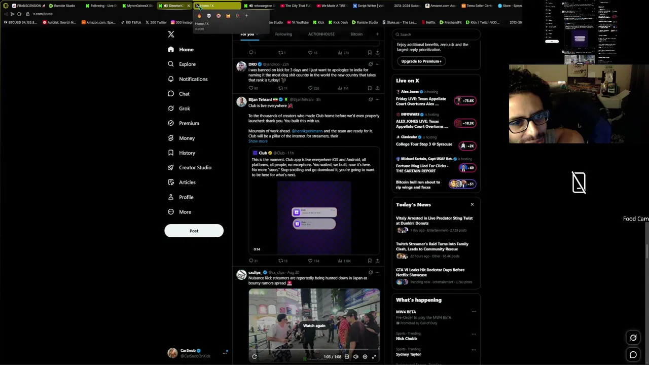Open Notifications in the sidebar
Screen dimensions: 649x365
coord(188,79)
